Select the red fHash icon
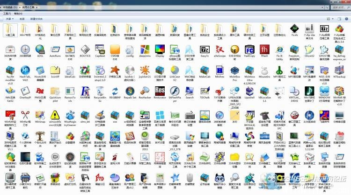Image resolution: width=351 pixels, height=195 pixels. 264,49
